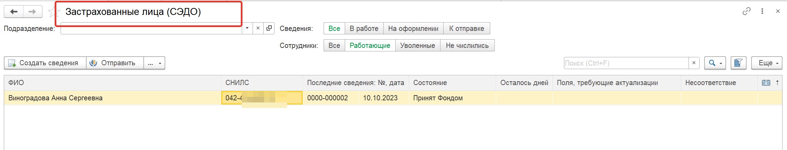Copy link to this form icon
Viewport: 787px width, 150px height.
tap(746, 11)
